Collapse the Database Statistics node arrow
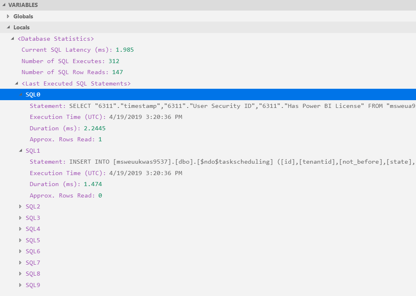The width and height of the screenshot is (416, 296). [12, 39]
